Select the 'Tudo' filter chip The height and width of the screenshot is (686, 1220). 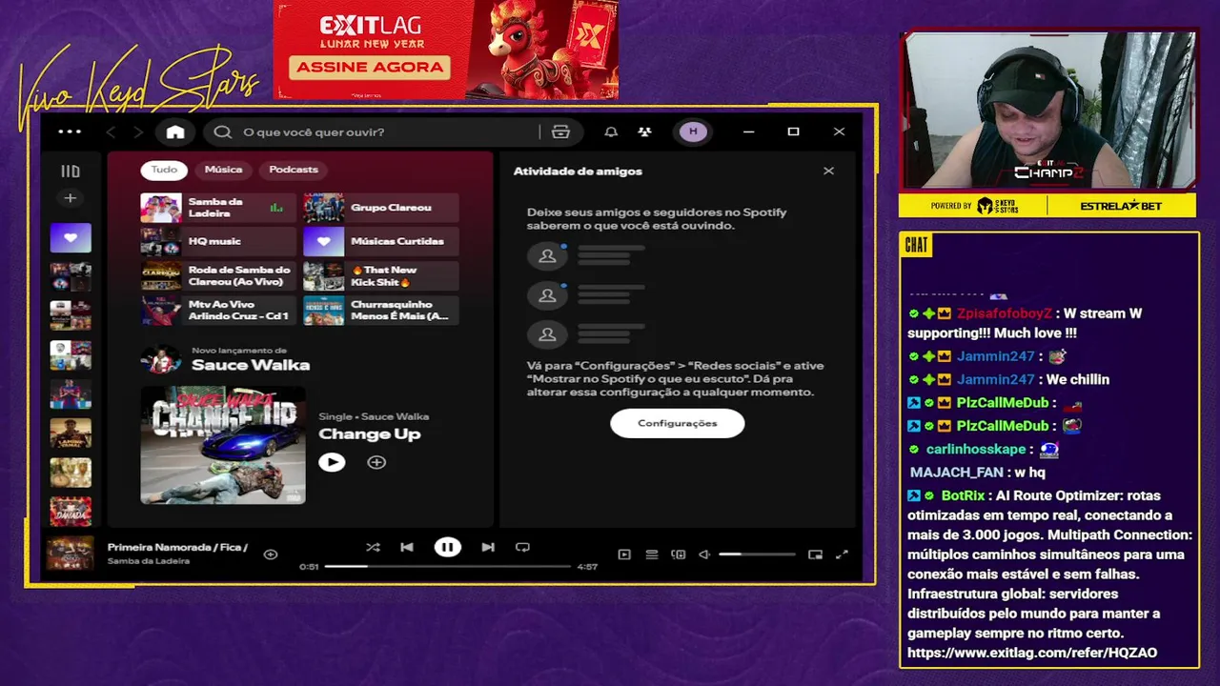[x=164, y=170]
